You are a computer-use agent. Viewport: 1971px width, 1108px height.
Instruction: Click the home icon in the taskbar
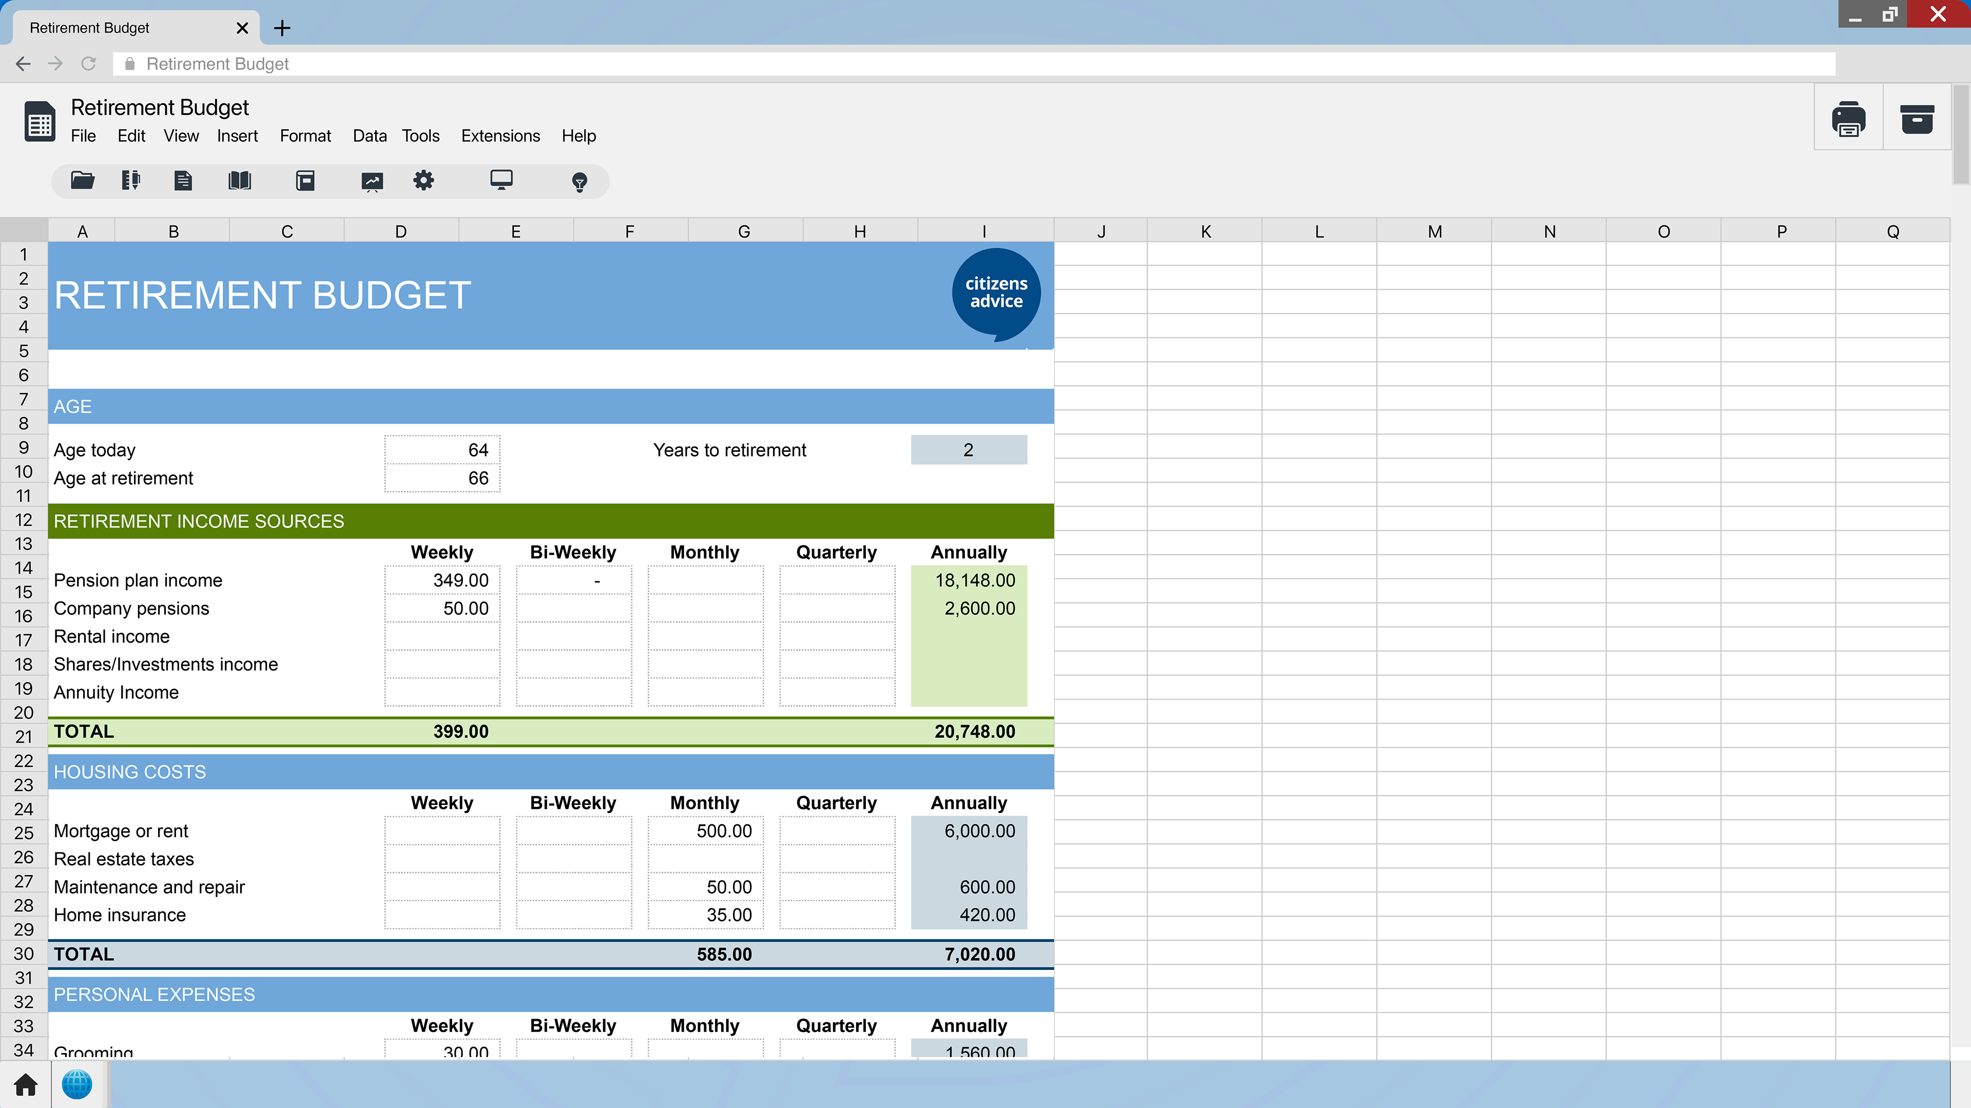25,1084
